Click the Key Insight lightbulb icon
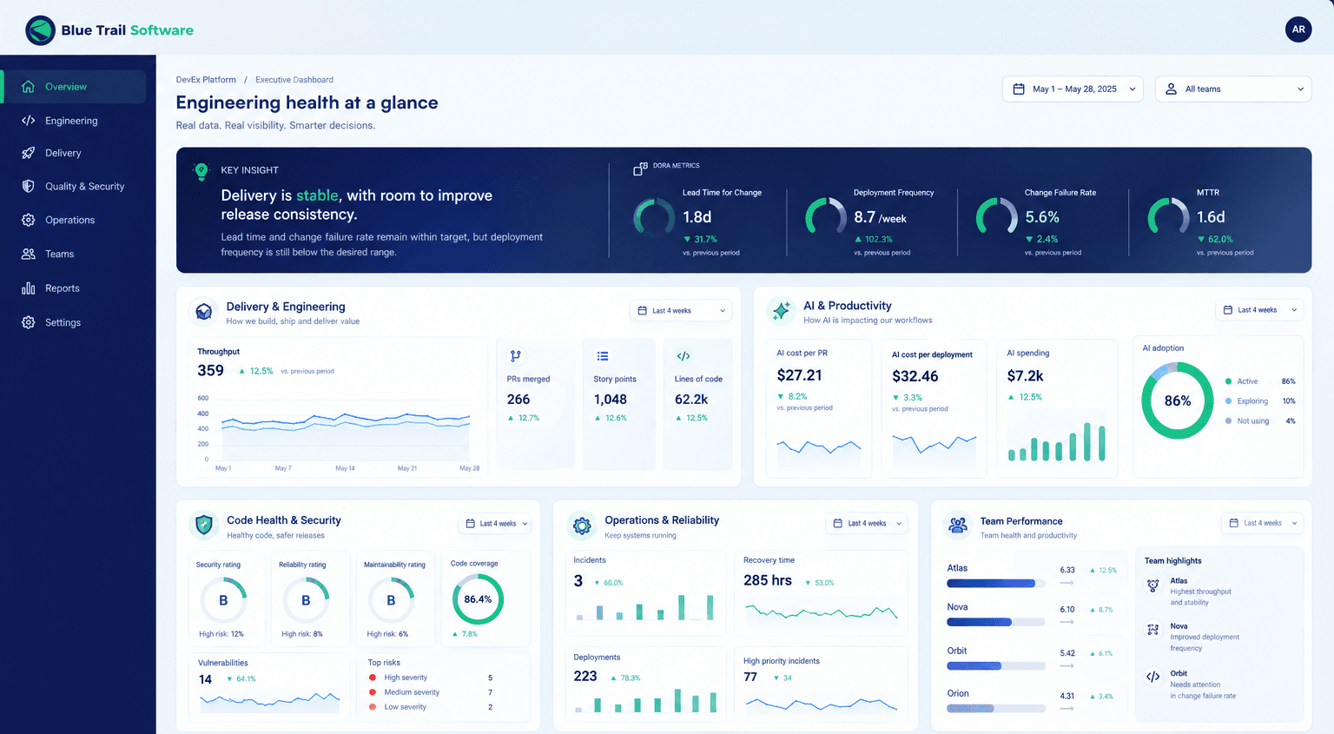 click(201, 171)
